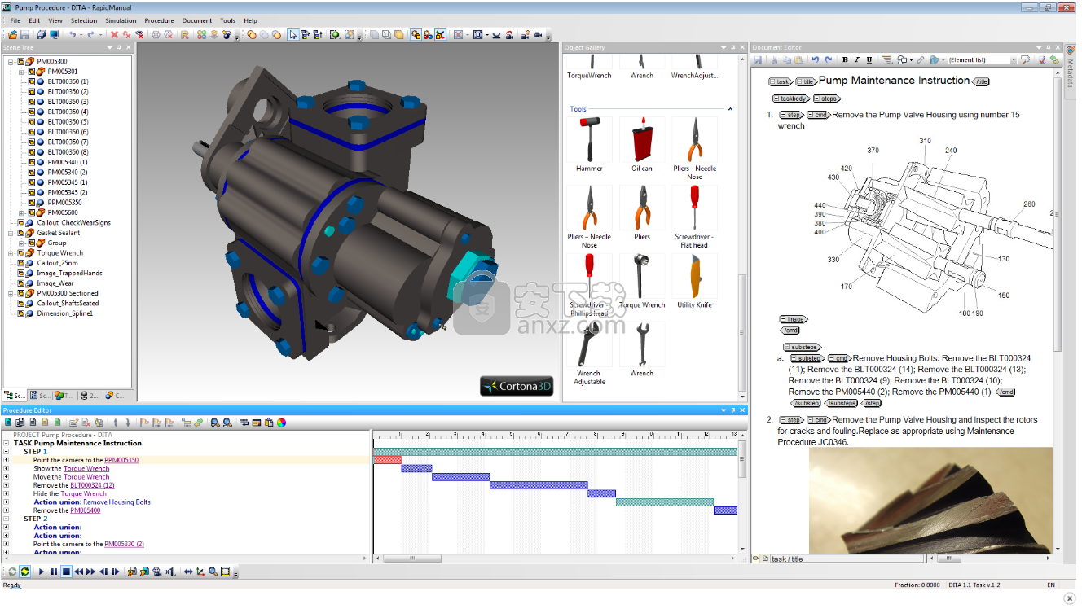Open the (Element list) dropdown
The height and width of the screenshot is (609, 1082).
coord(1014,59)
